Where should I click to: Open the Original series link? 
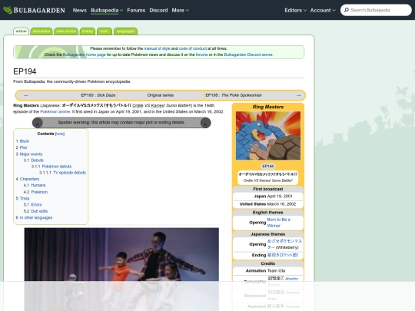coord(161,95)
